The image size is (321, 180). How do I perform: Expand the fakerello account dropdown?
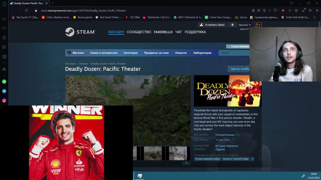click(245, 25)
